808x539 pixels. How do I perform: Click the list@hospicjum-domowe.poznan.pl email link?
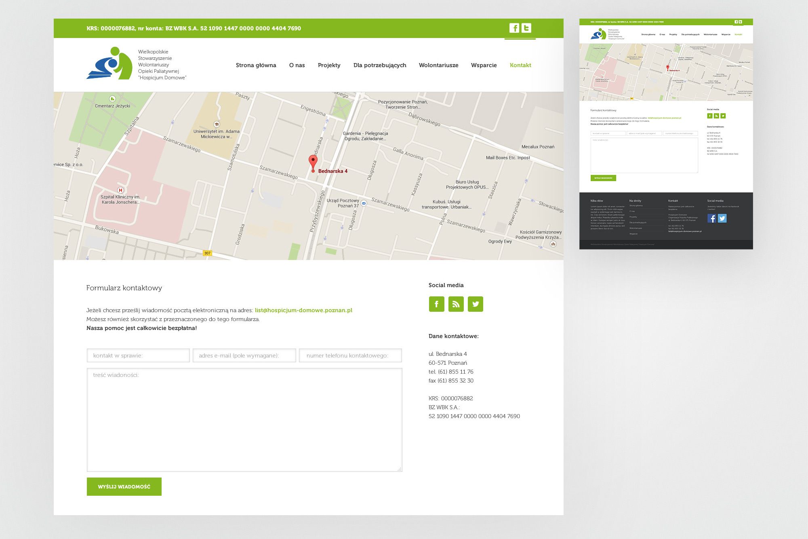pos(303,310)
